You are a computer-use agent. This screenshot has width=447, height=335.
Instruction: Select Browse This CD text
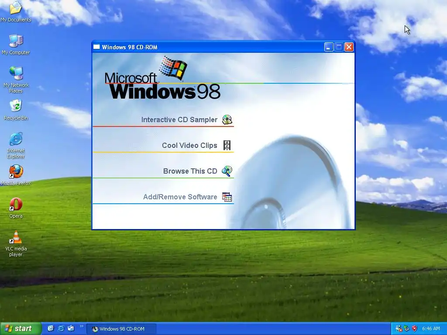(190, 171)
